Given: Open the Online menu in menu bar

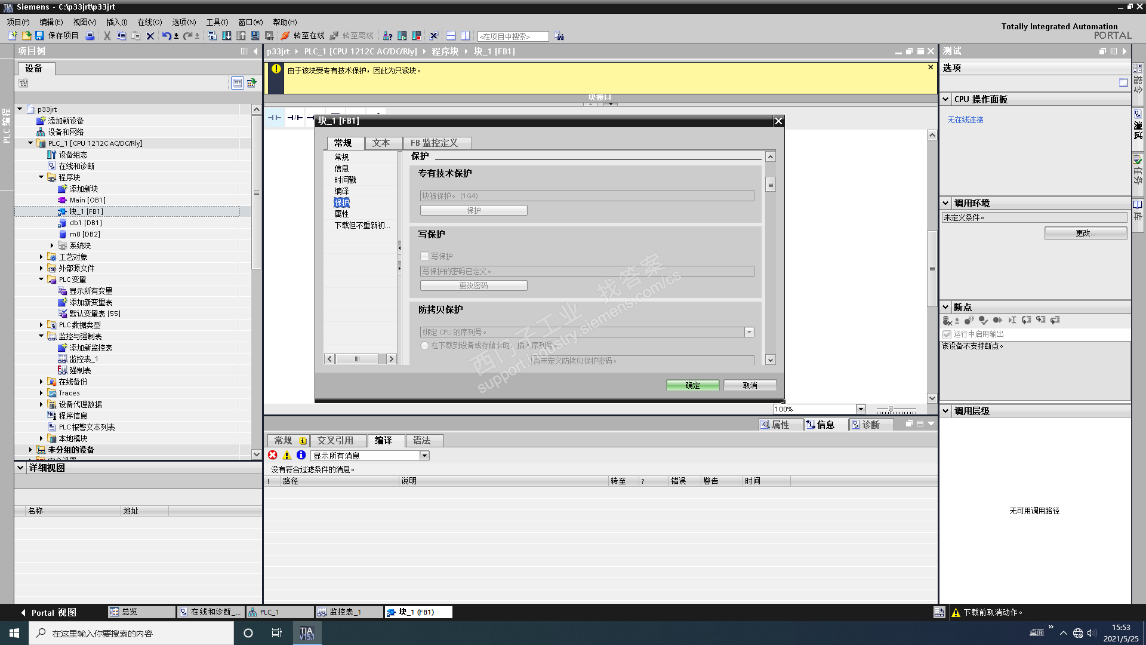Looking at the screenshot, I should 149,22.
